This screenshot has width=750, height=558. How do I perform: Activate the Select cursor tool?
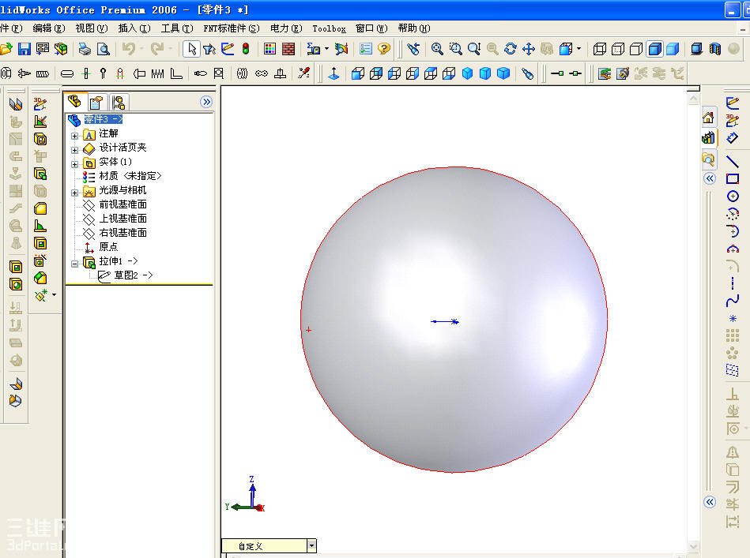pos(192,49)
